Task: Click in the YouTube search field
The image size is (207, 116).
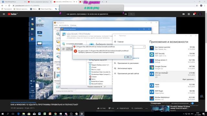Action: (x=95, y=14)
